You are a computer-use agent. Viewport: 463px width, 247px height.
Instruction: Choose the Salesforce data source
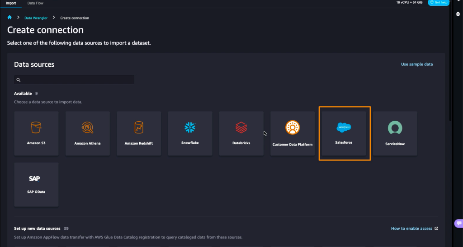click(344, 133)
